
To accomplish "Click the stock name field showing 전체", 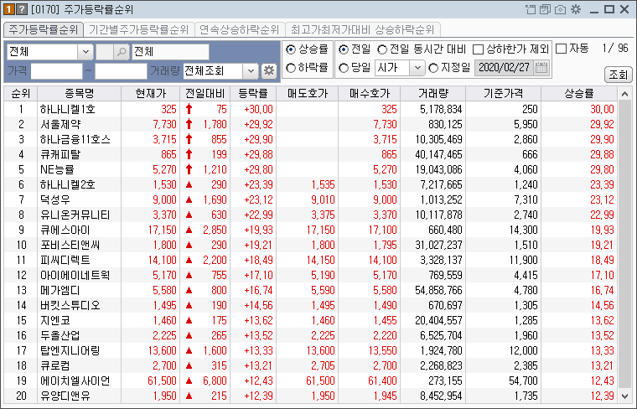I will click(x=170, y=52).
